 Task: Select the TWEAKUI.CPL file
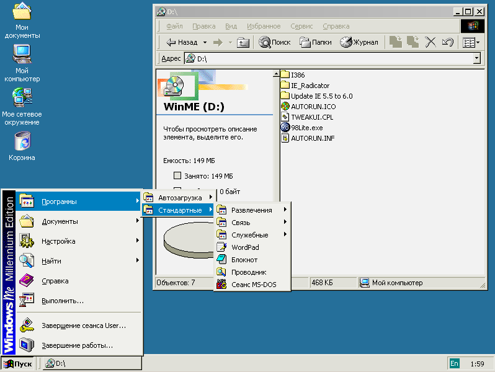(307, 117)
